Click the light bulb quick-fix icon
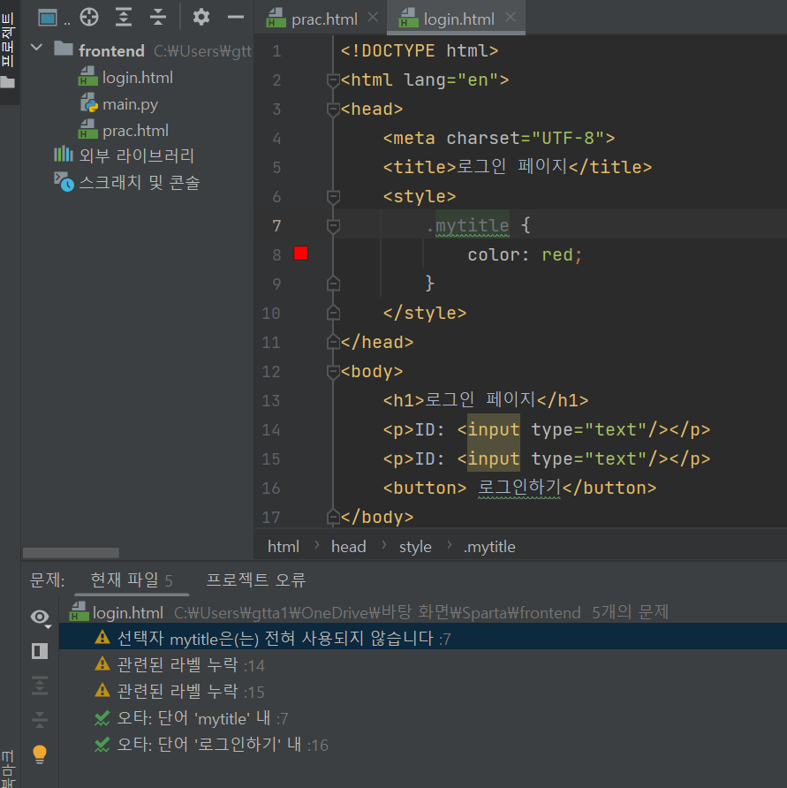 tap(40, 754)
